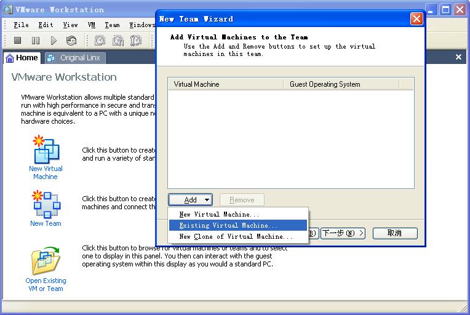470x315 pixels.
Task: Pick New Clone of Virtual Machine... option
Action: pos(236,236)
